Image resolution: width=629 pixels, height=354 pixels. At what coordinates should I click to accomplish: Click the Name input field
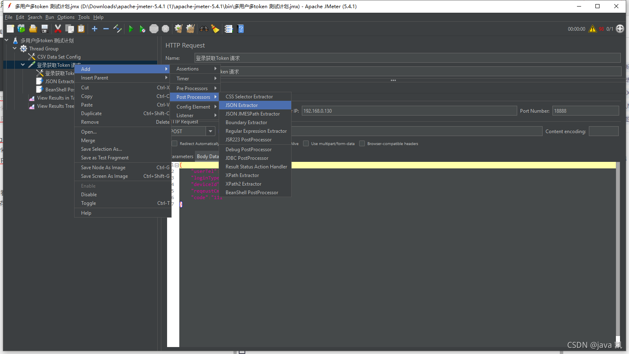(407, 58)
